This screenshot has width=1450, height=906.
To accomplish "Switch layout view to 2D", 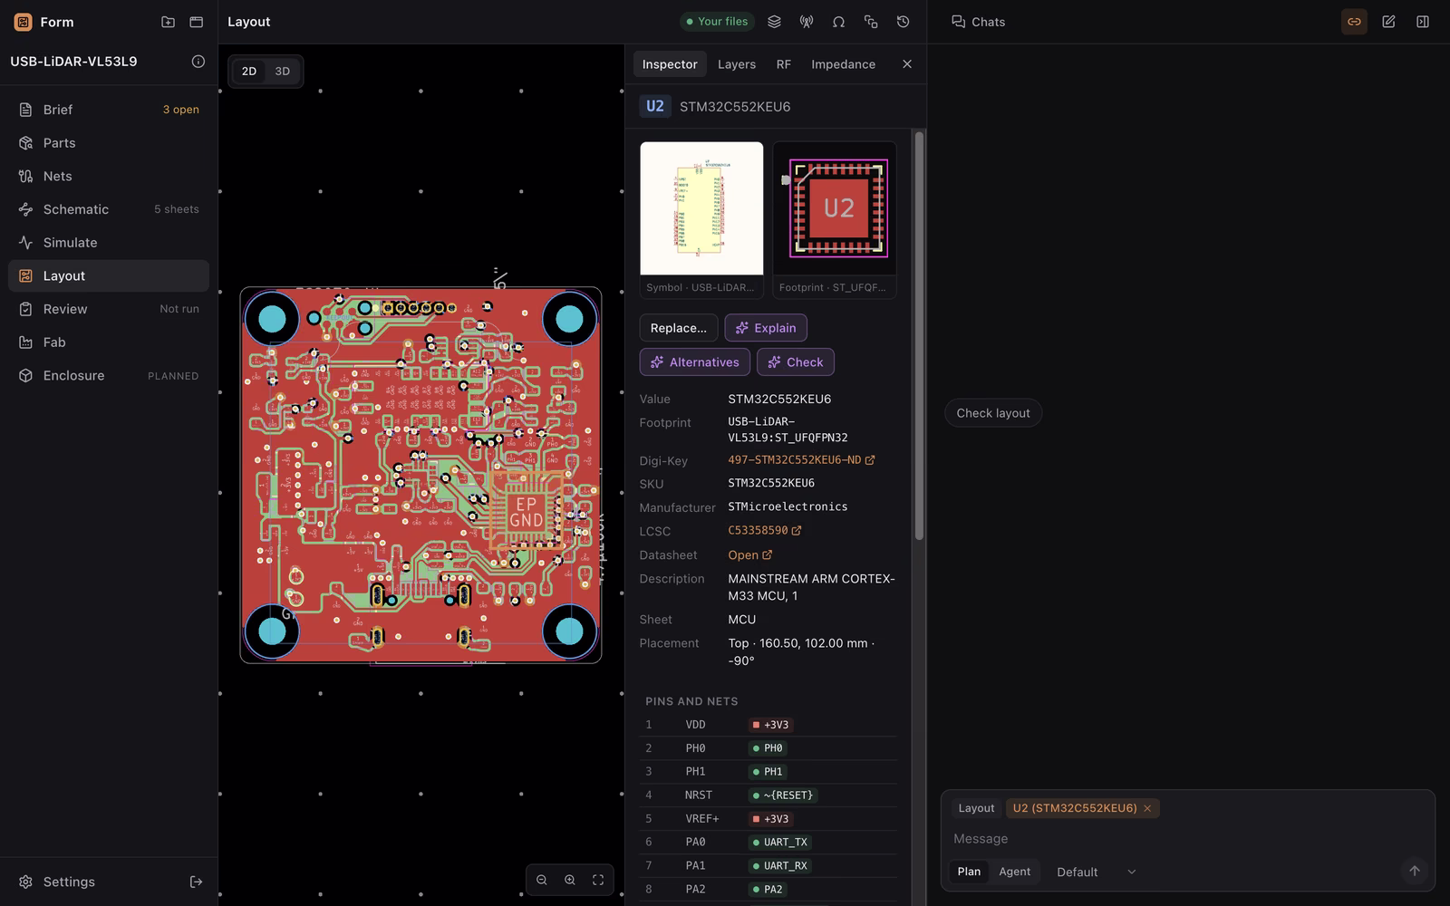I will pyautogui.click(x=249, y=72).
